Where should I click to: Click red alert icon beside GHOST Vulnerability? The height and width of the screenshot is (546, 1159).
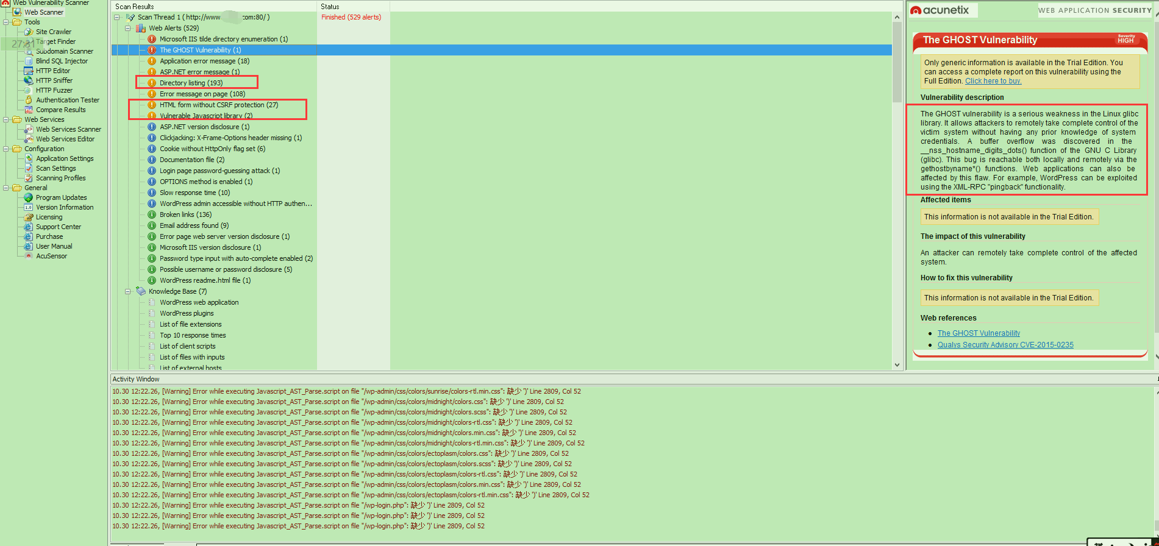click(152, 50)
